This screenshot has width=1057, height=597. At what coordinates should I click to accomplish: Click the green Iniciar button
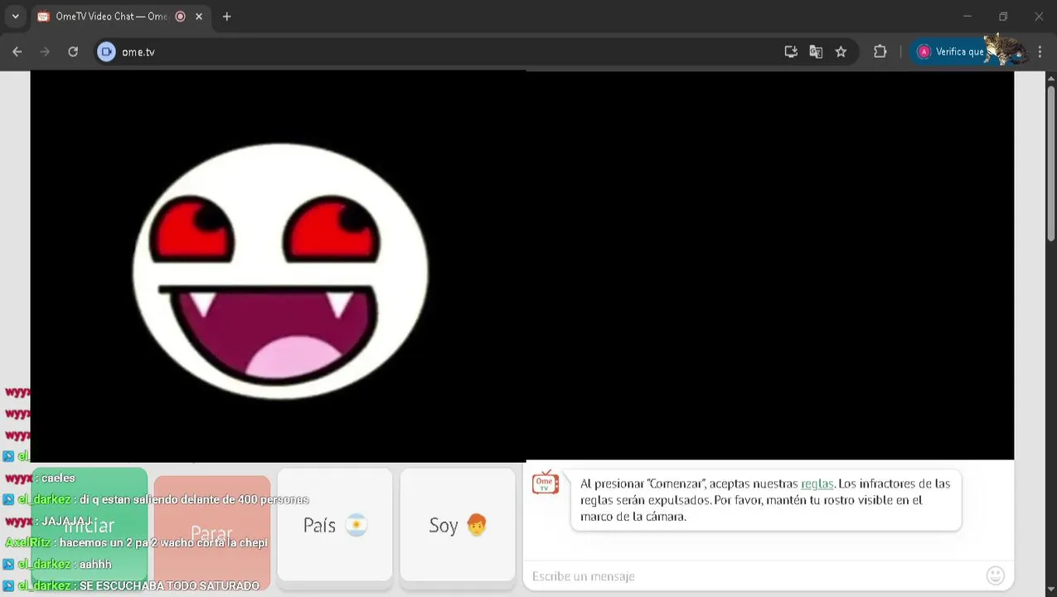(x=90, y=525)
